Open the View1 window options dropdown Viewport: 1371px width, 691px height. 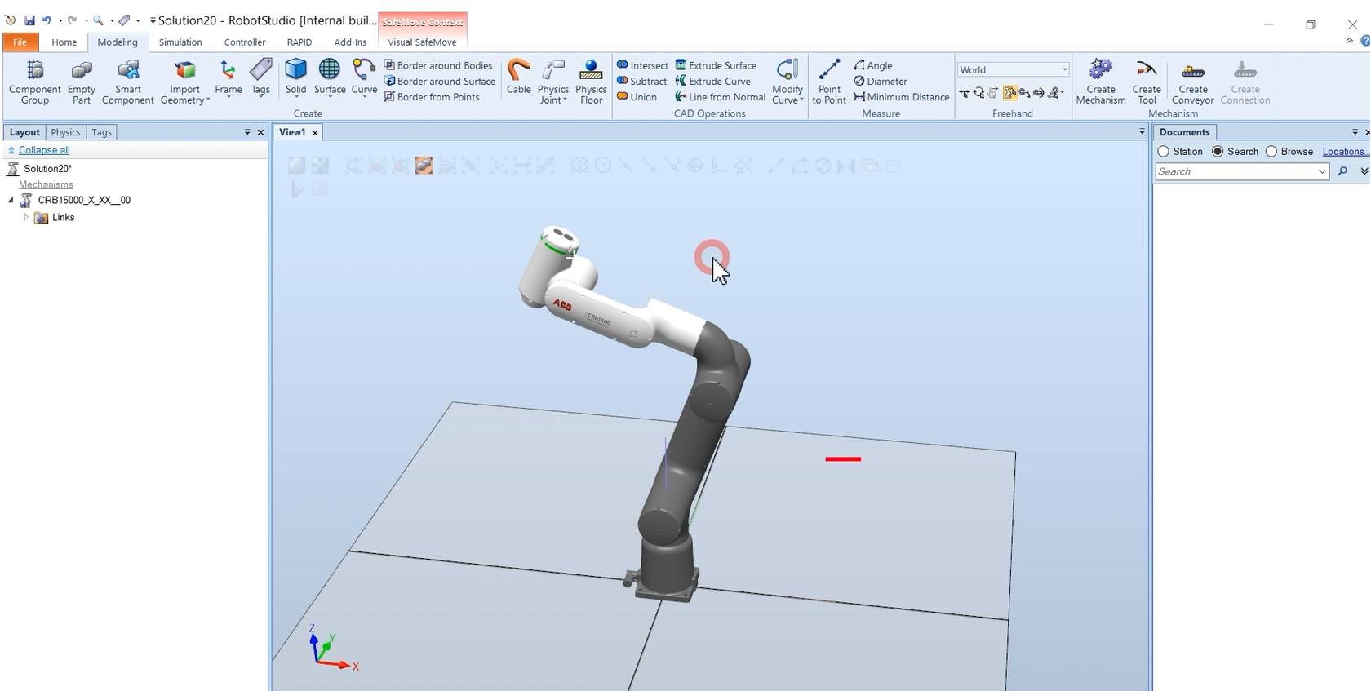tap(1142, 131)
